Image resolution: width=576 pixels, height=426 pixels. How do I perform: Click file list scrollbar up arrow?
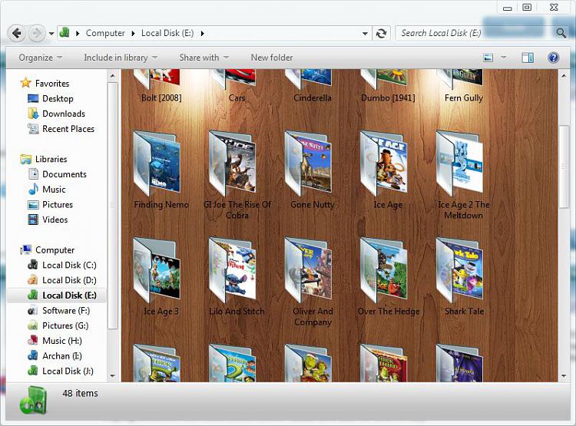point(564,76)
